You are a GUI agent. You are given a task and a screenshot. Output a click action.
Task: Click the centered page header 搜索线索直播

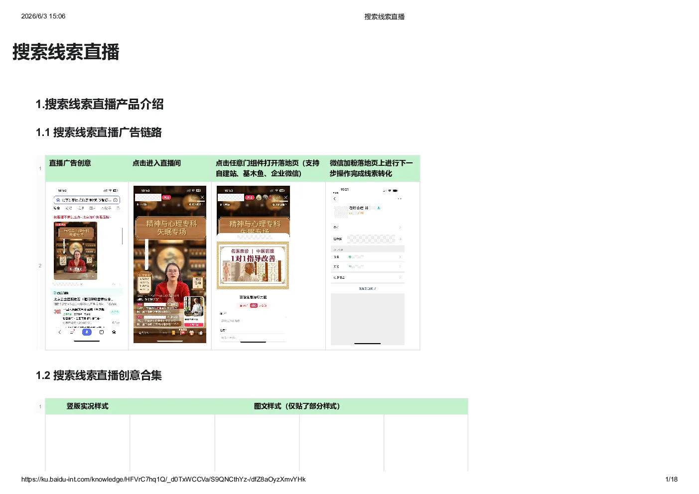(x=384, y=17)
